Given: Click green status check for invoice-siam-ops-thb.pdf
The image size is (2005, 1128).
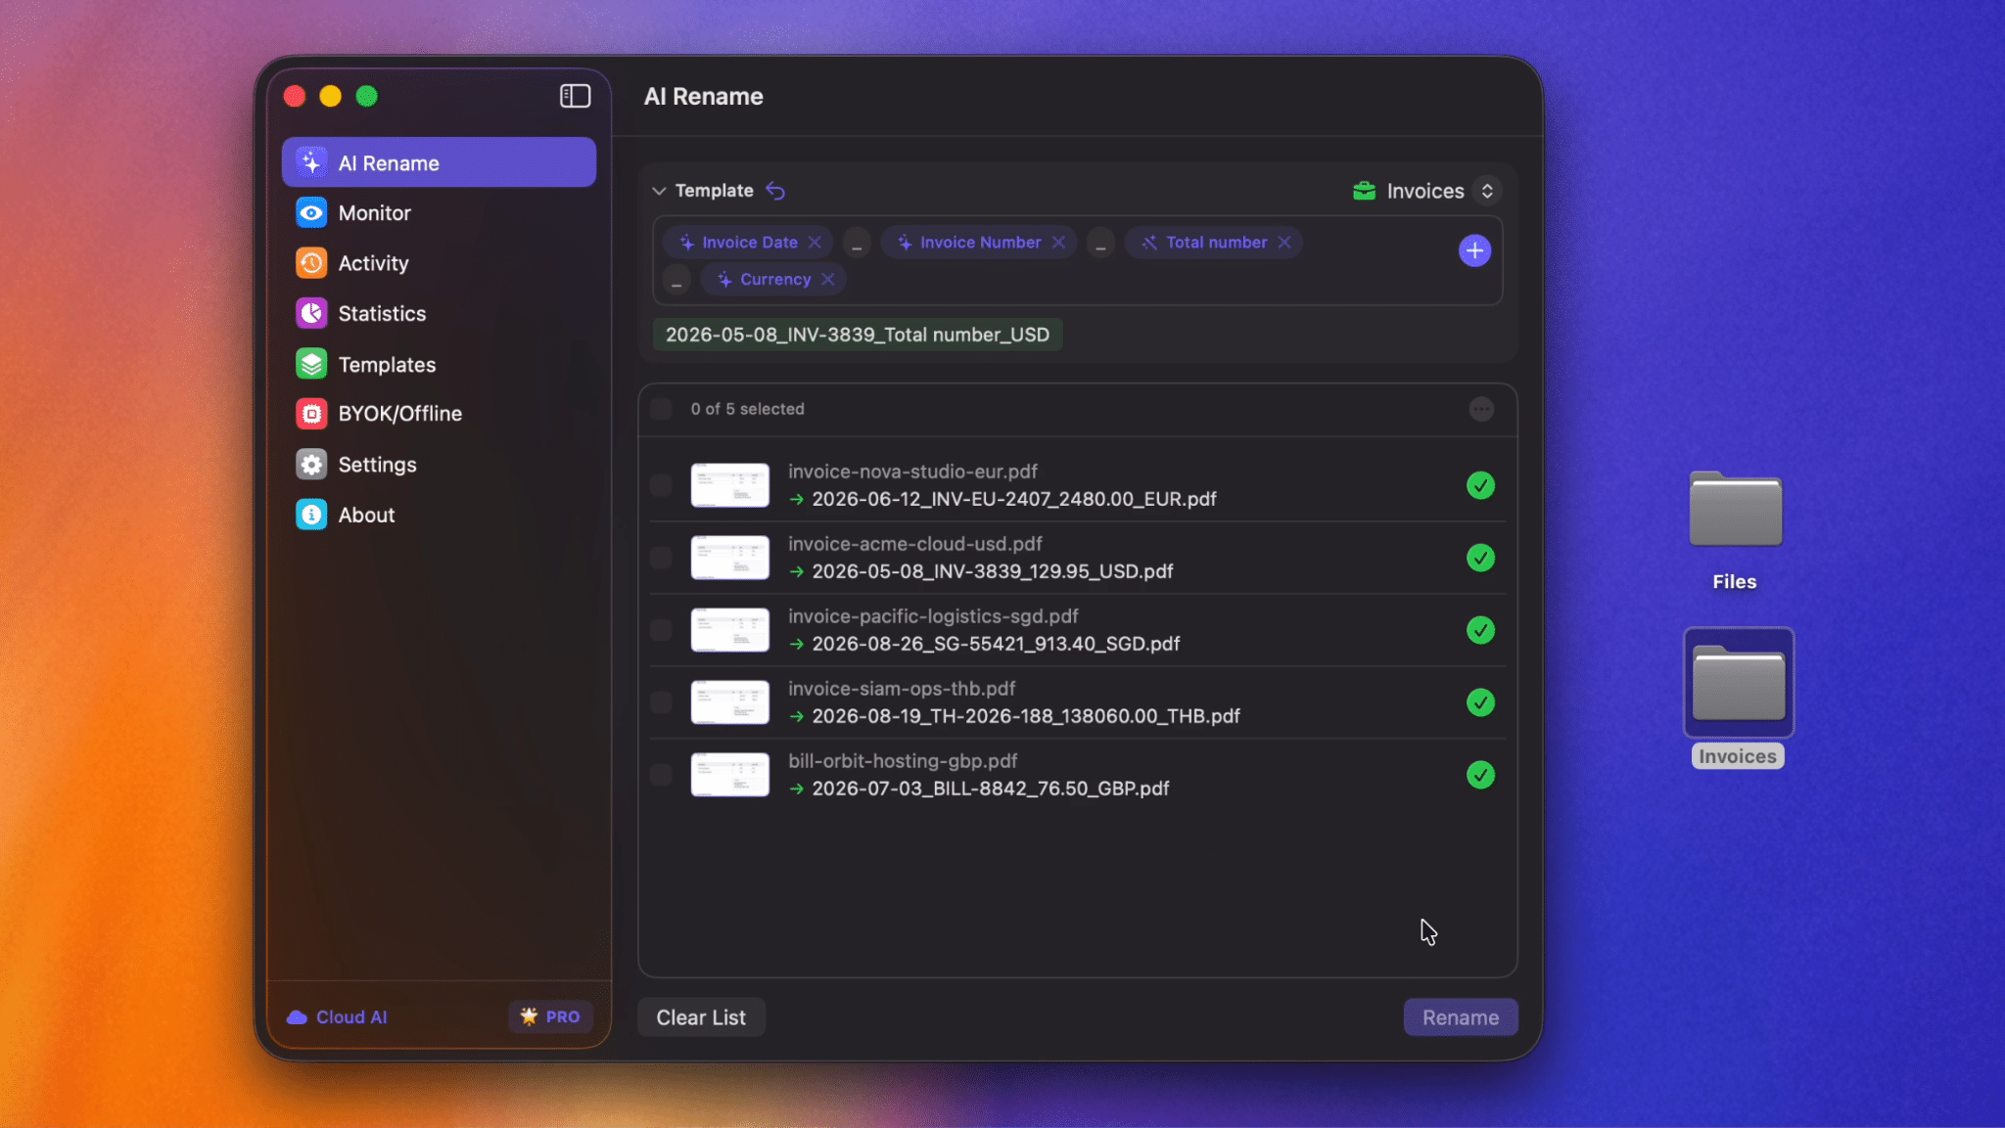Looking at the screenshot, I should click(1480, 702).
